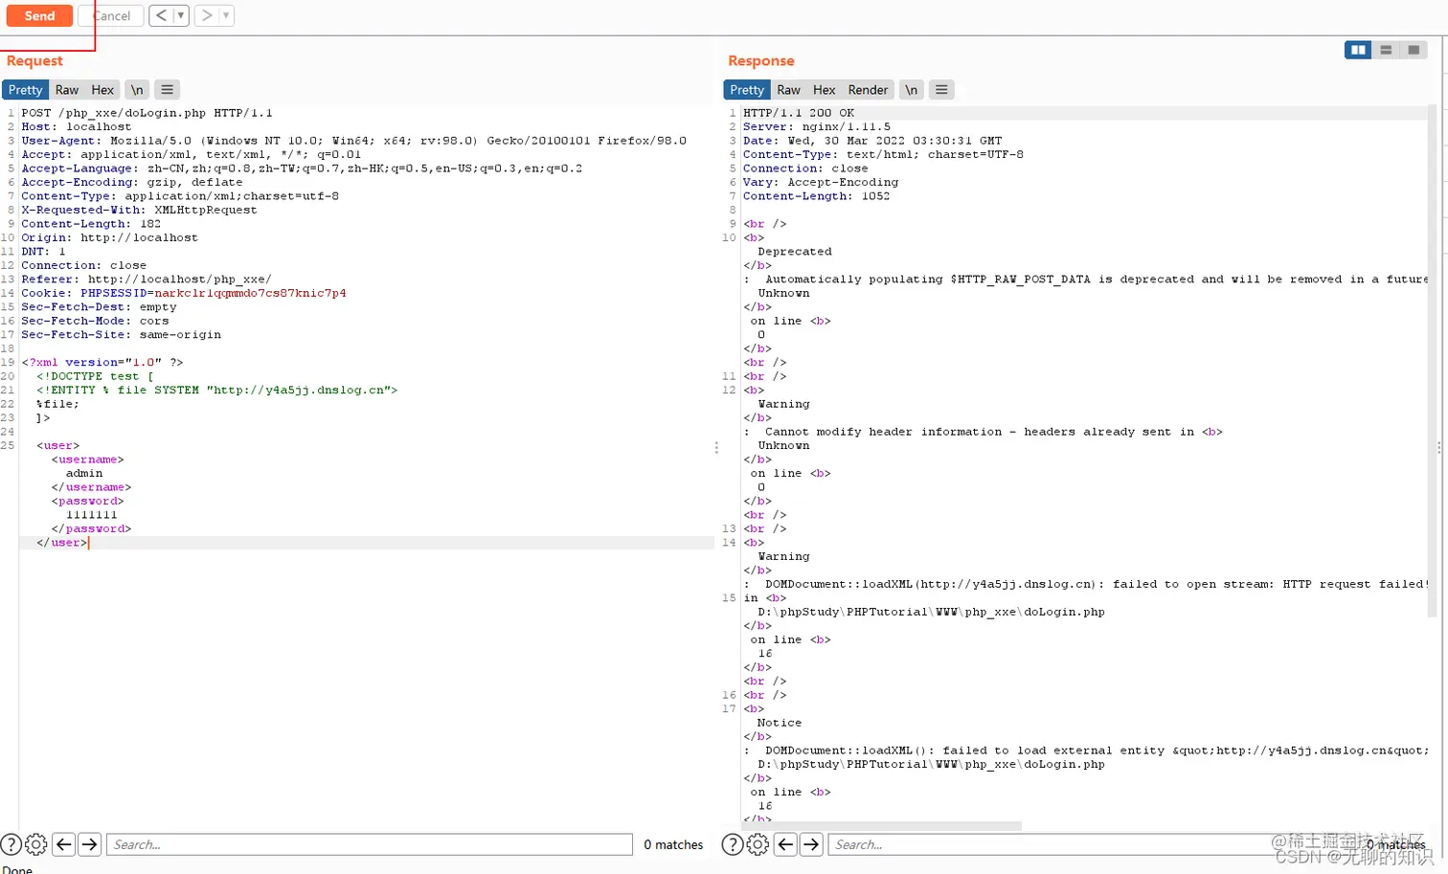Click the 'Referer' header line

pyautogui.click(x=147, y=280)
